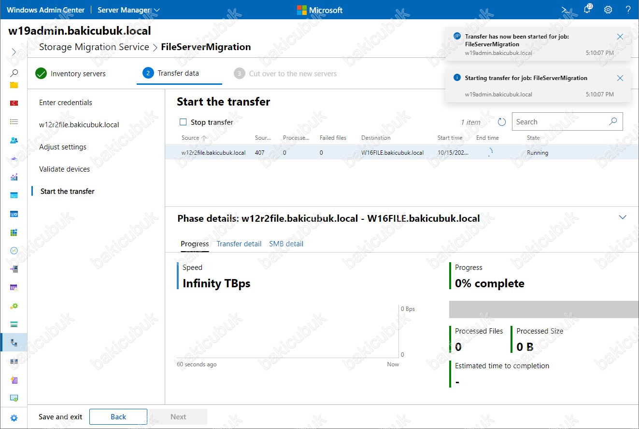
Task: Open the Remote Desktop circular icon
Action: [x=14, y=251]
